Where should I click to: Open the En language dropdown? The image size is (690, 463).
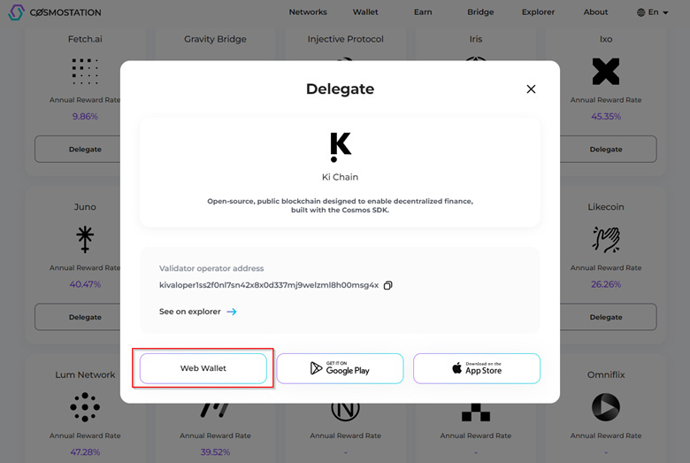pos(653,12)
